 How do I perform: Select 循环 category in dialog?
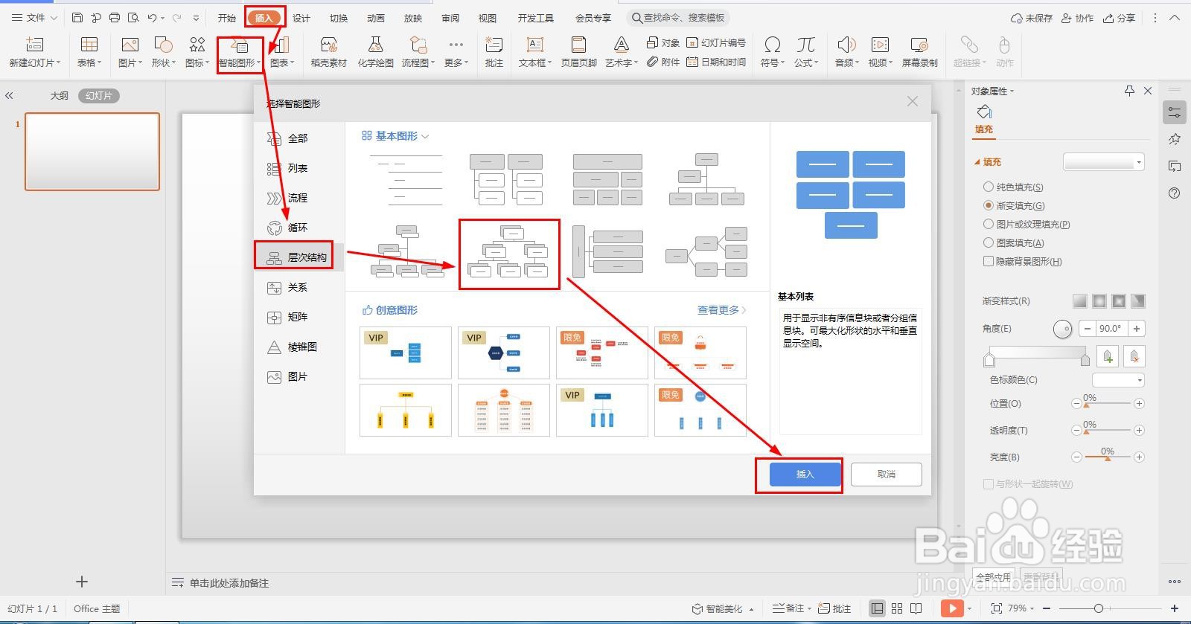point(297,228)
